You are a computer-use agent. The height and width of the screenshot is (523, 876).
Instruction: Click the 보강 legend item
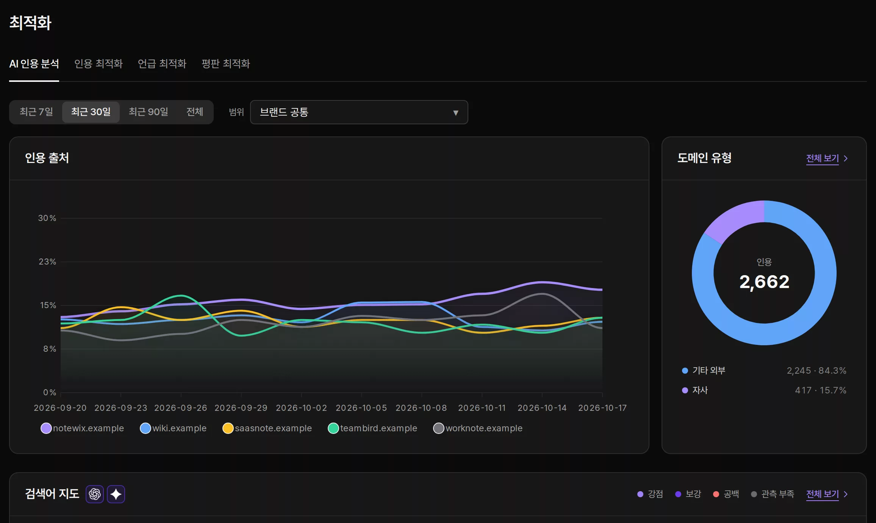click(x=688, y=494)
